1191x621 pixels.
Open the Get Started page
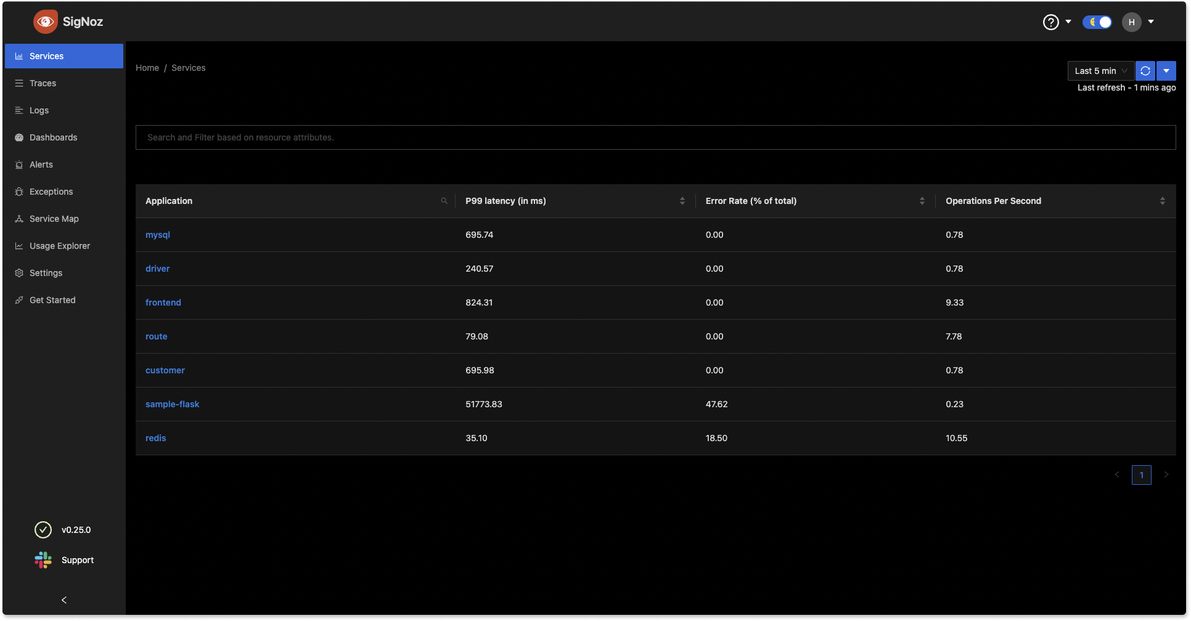[x=64, y=300]
